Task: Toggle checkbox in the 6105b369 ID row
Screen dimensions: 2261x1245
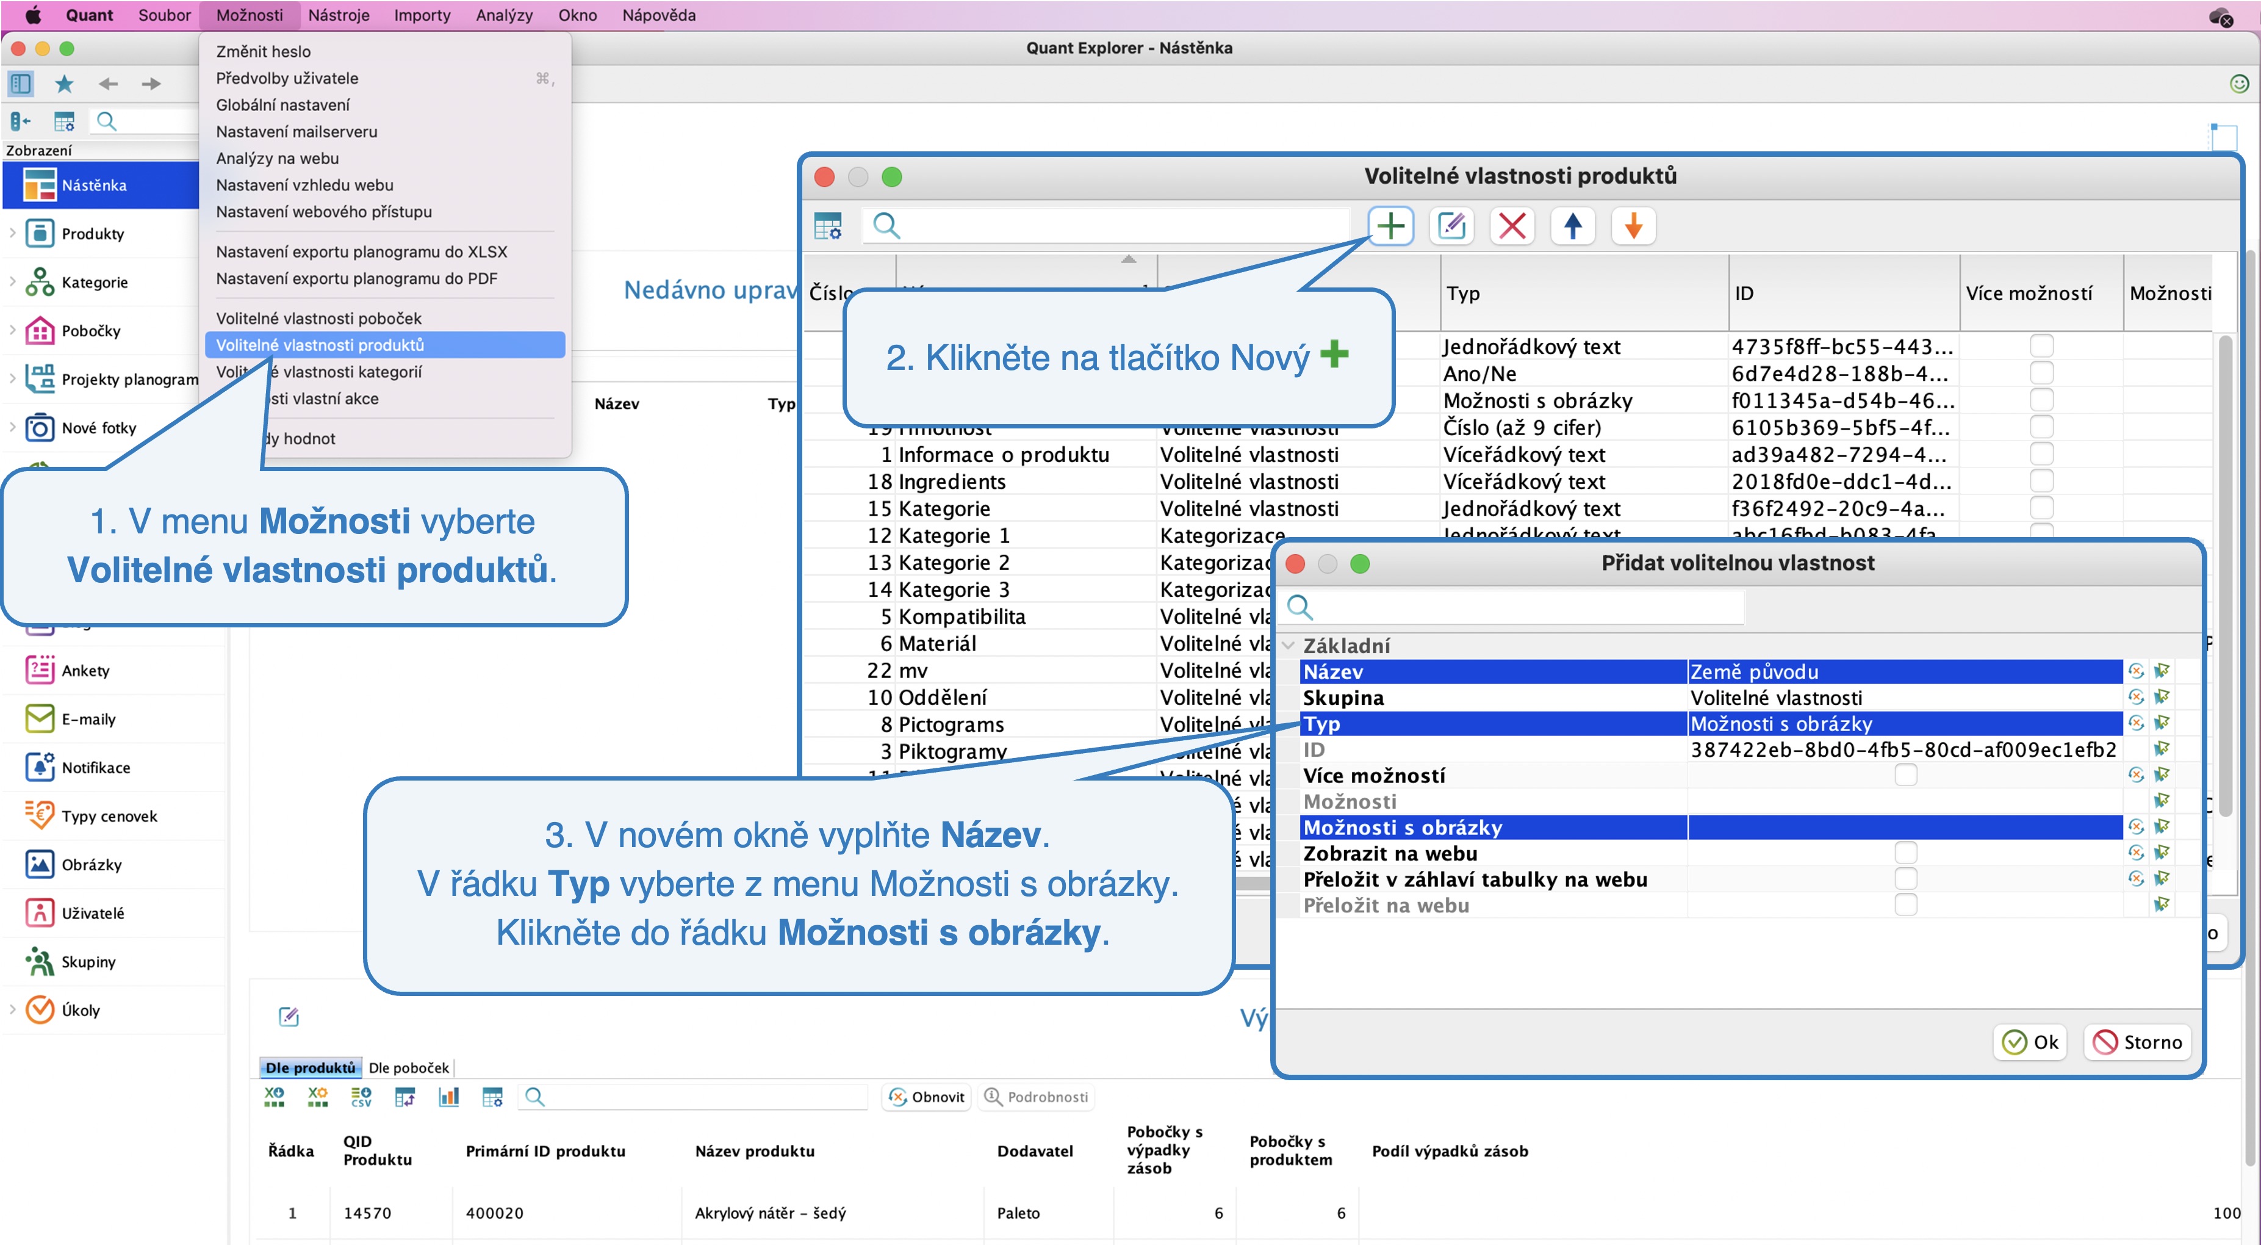Action: (2041, 428)
